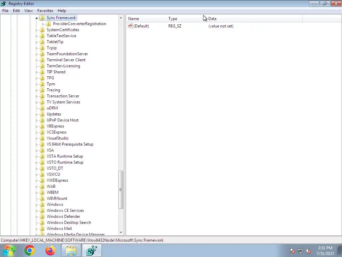Select the VSA key

coord(50,150)
